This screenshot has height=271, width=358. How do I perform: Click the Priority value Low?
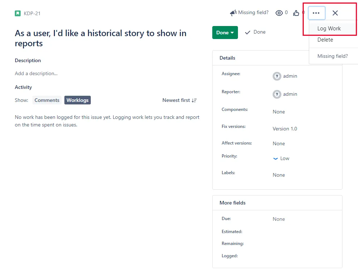point(285,159)
